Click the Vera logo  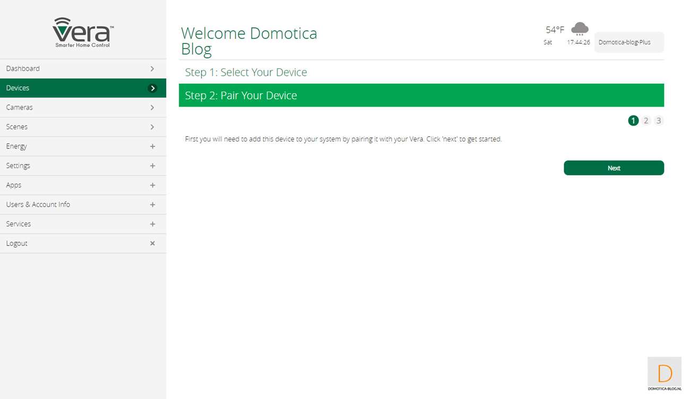coord(83,32)
